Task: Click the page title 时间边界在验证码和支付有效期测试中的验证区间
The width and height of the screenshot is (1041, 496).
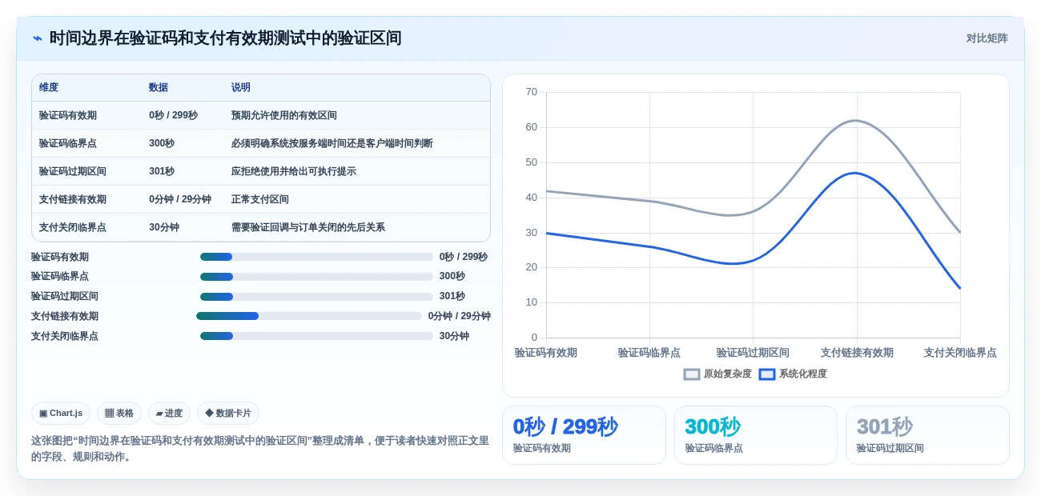Action: click(x=225, y=38)
